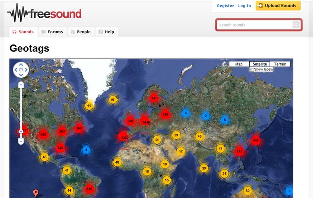Open the yellow 15 cluster marker

[167, 180]
